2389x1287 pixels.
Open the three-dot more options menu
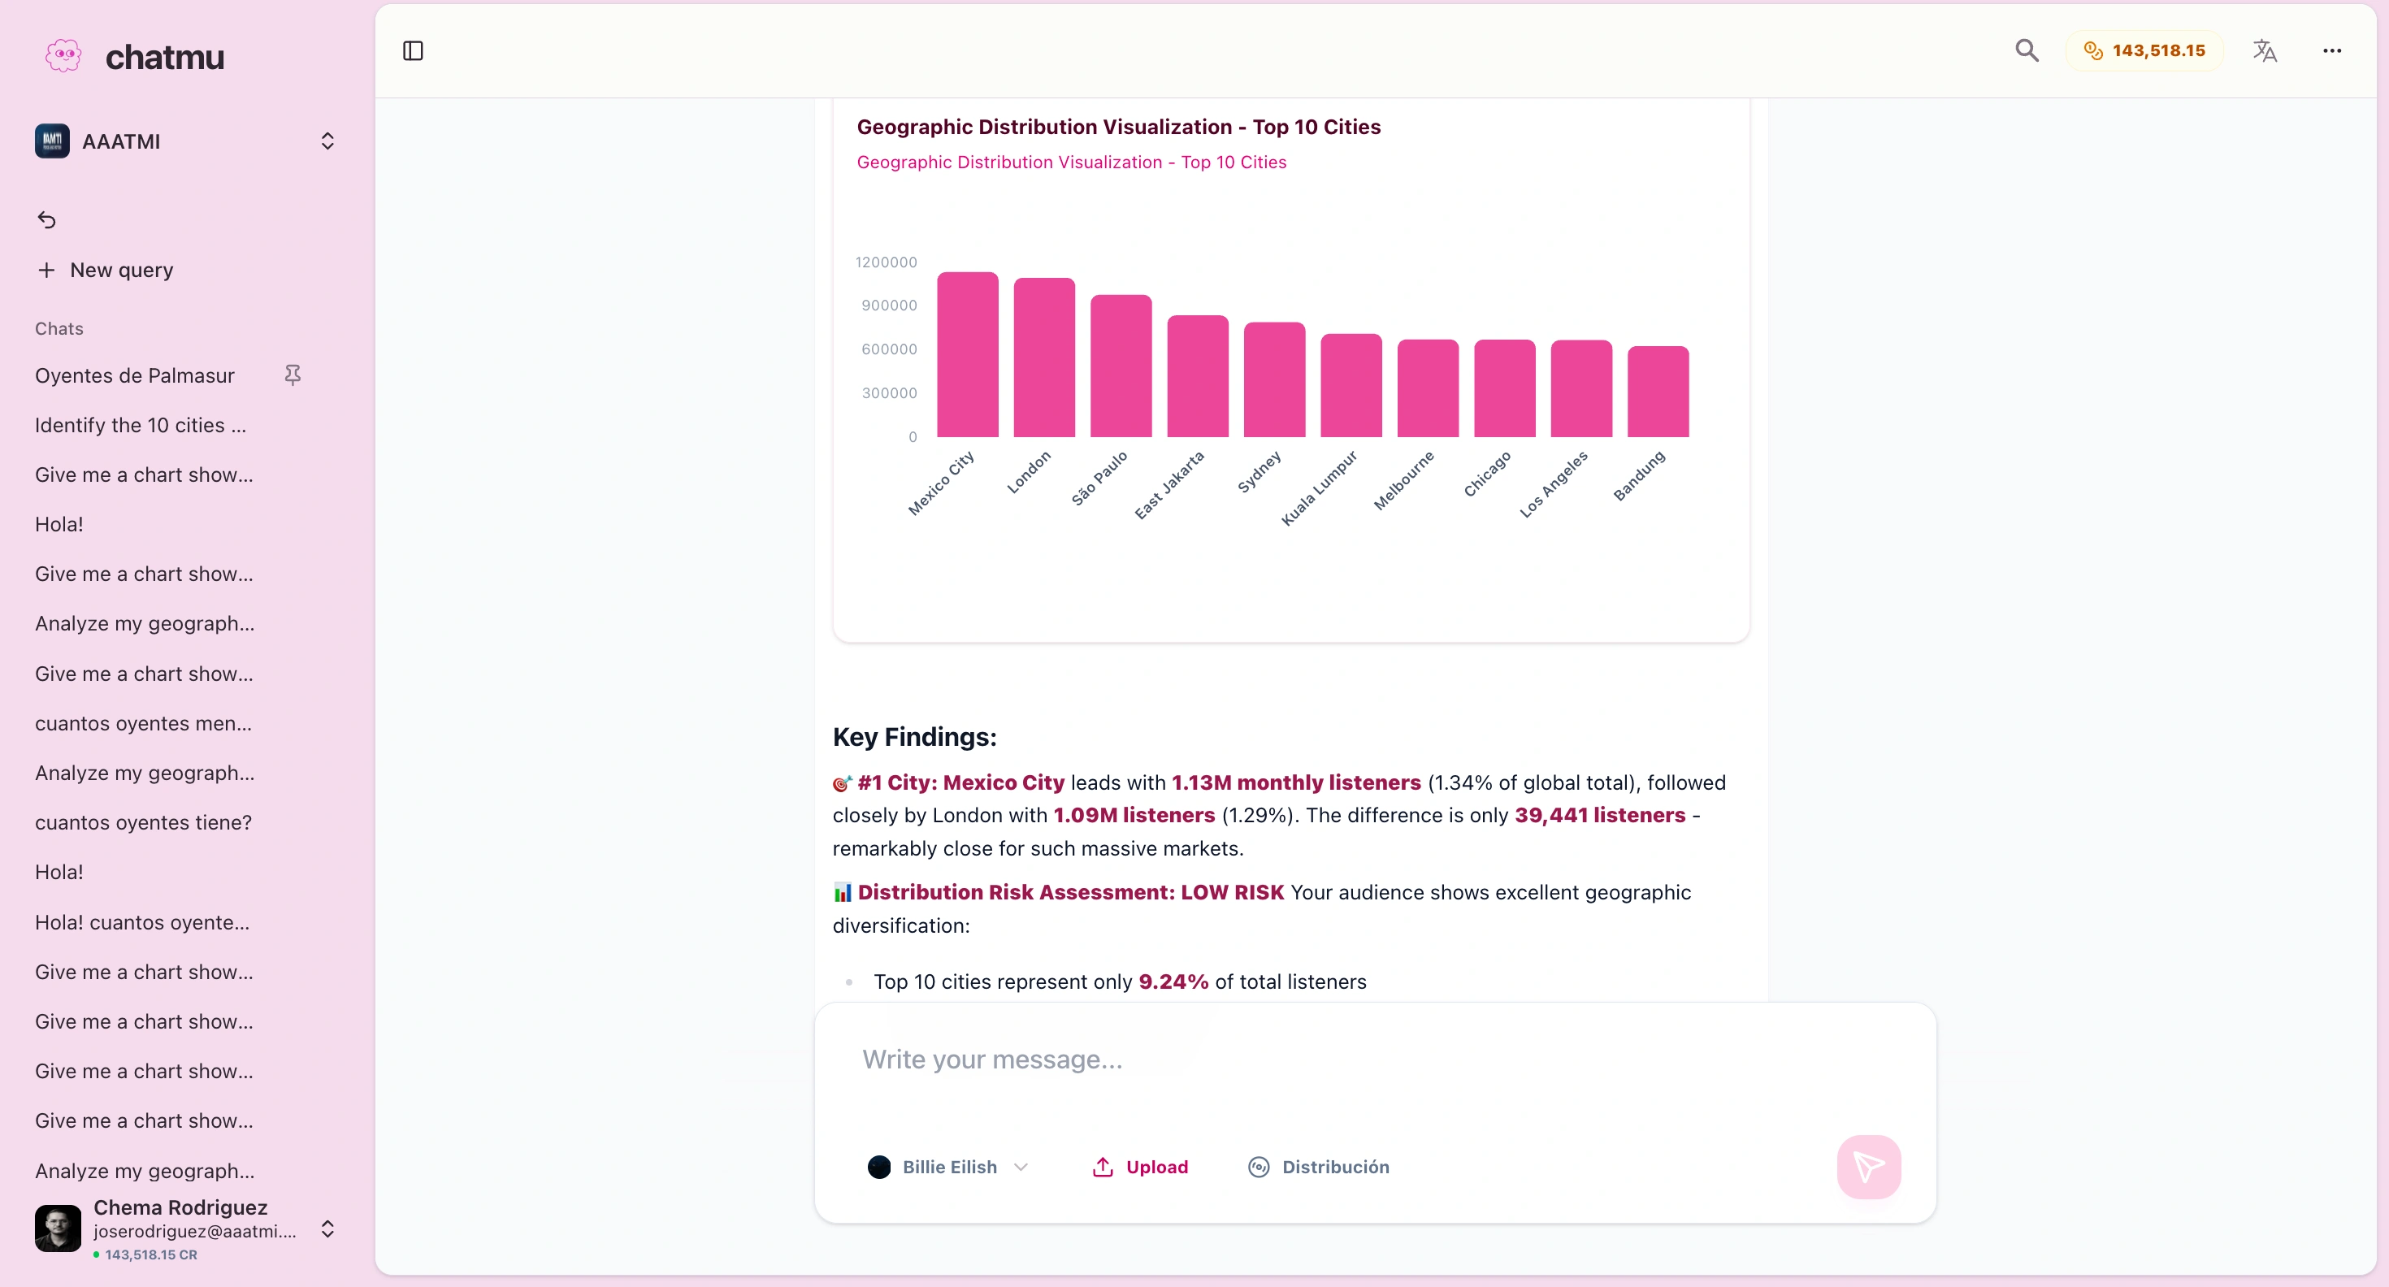point(2332,51)
